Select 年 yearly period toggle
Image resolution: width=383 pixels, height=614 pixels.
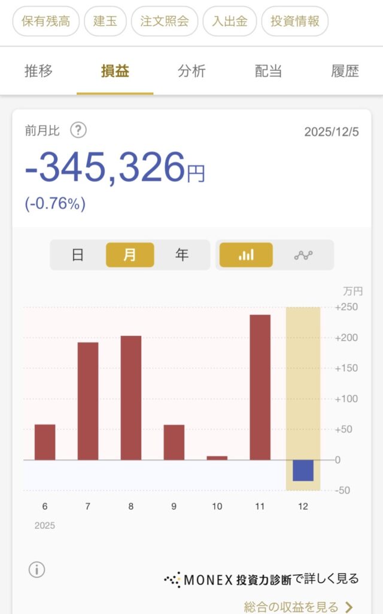[182, 255]
